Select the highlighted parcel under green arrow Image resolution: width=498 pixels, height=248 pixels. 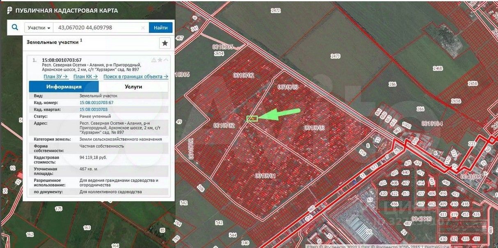pyautogui.click(x=252, y=119)
